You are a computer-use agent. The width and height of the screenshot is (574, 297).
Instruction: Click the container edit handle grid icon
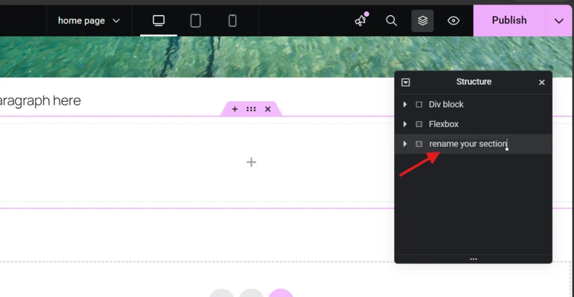[251, 109]
